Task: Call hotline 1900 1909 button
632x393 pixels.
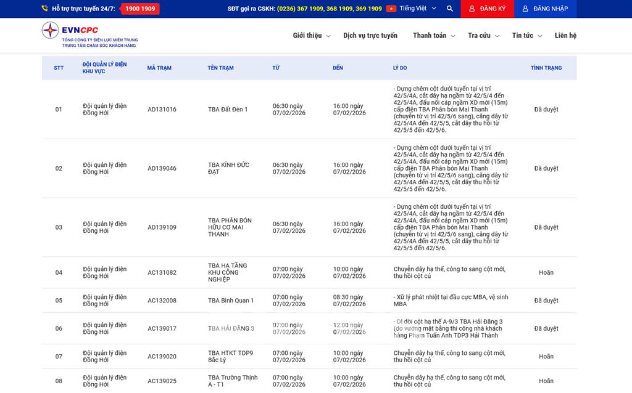Action: point(139,9)
